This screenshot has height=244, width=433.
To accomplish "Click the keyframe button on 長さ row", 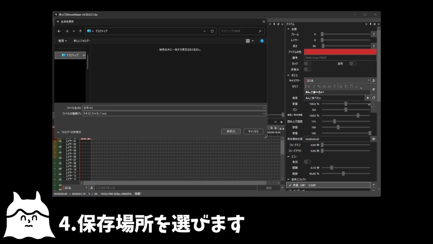I will pyautogui.click(x=374, y=46).
